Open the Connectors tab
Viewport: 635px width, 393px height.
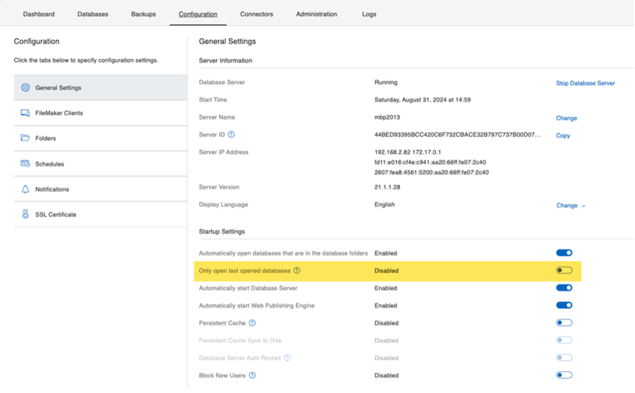[256, 14]
